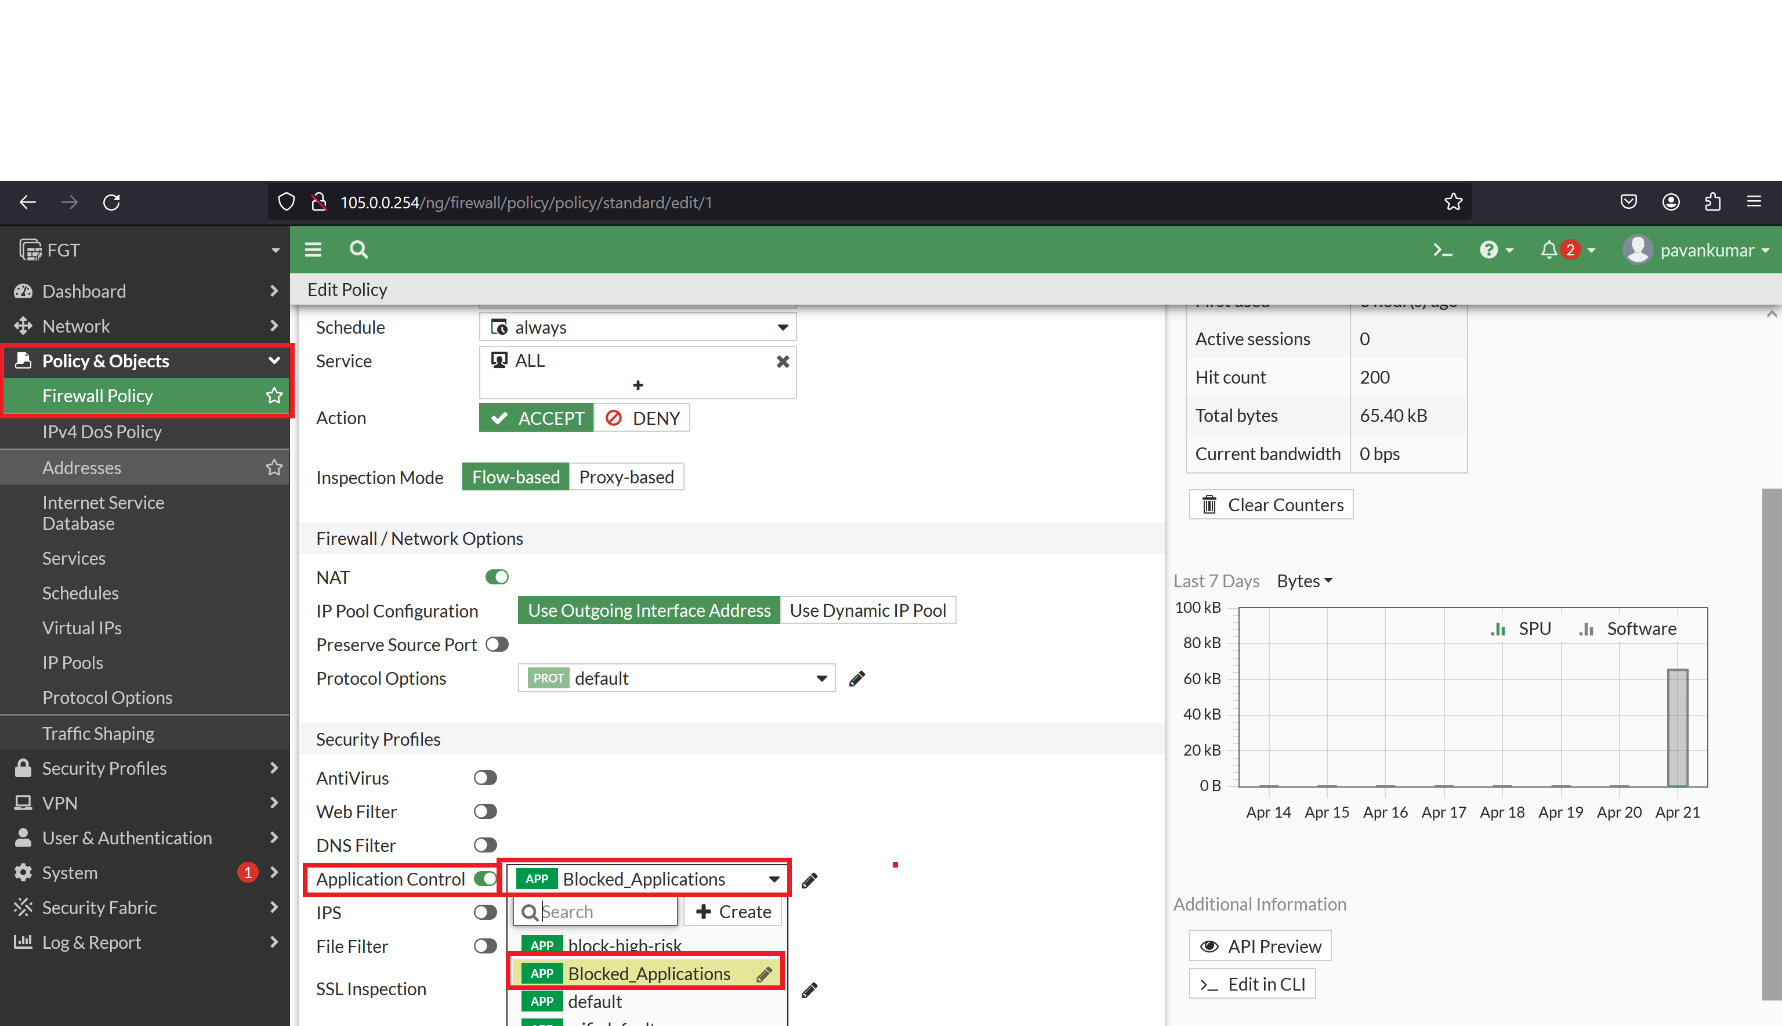Viewport: 1782px width, 1026px height.
Task: Expand the Network menu
Action: [145, 326]
